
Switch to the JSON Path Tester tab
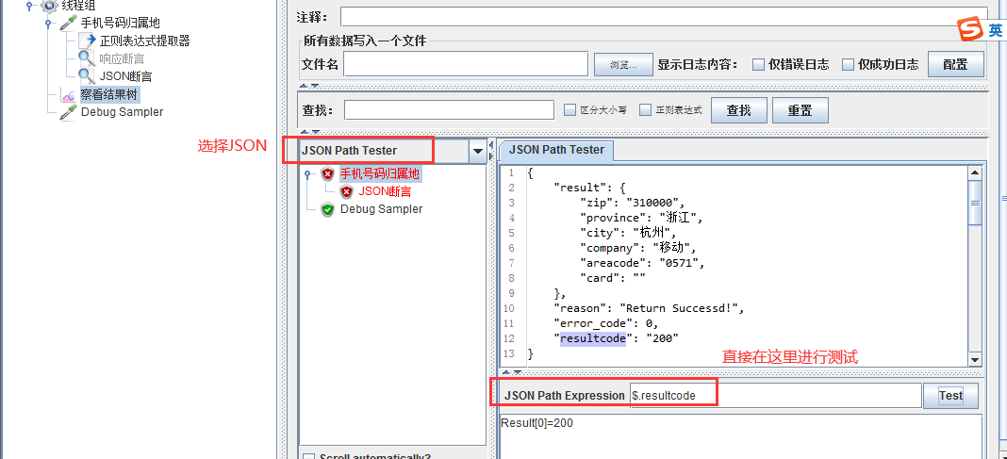556,150
